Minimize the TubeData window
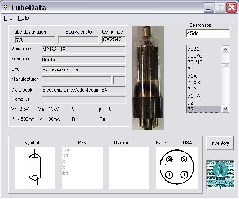The image size is (239, 199). [208, 7]
